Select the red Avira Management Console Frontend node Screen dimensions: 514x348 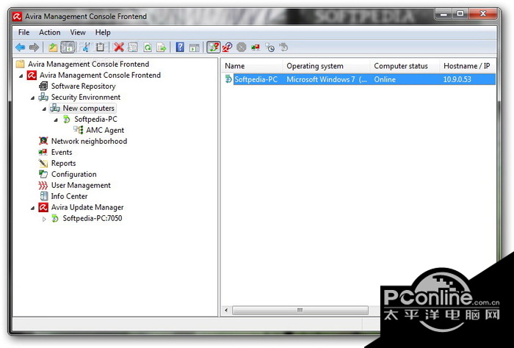tap(100, 75)
